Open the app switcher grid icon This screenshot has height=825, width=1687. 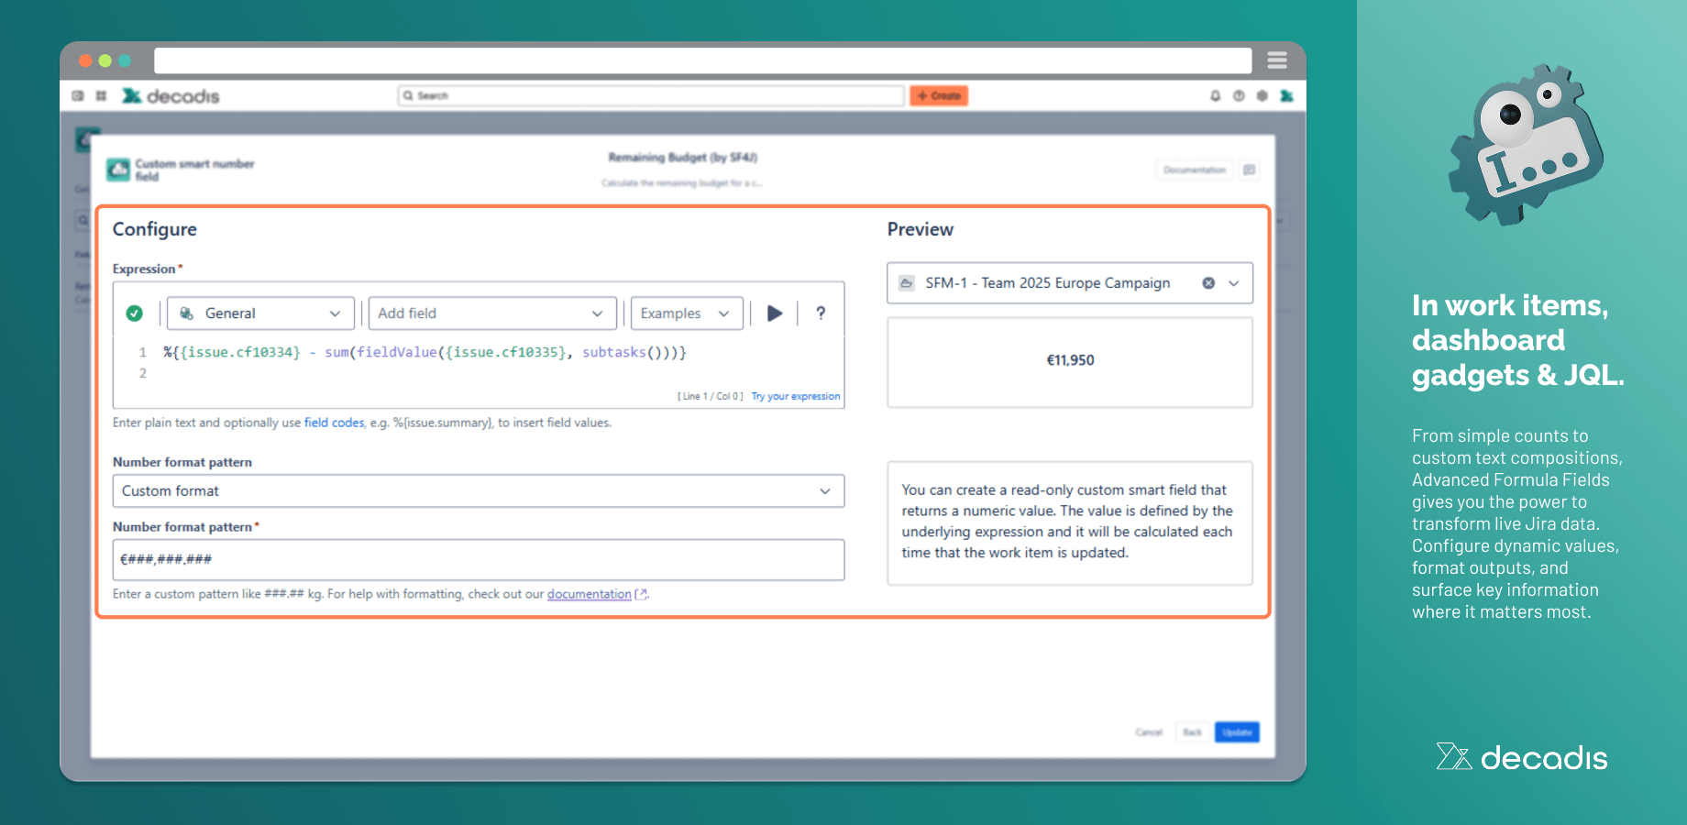pos(101,95)
